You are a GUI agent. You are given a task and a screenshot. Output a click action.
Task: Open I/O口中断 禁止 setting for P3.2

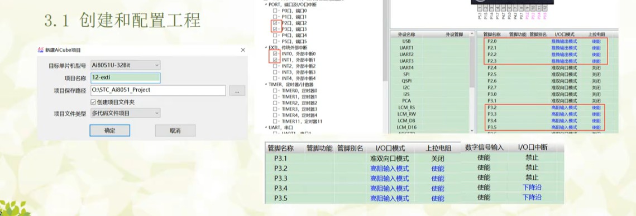click(532, 167)
